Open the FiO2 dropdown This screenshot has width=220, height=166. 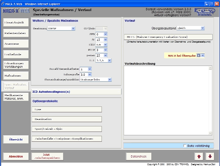101,45
